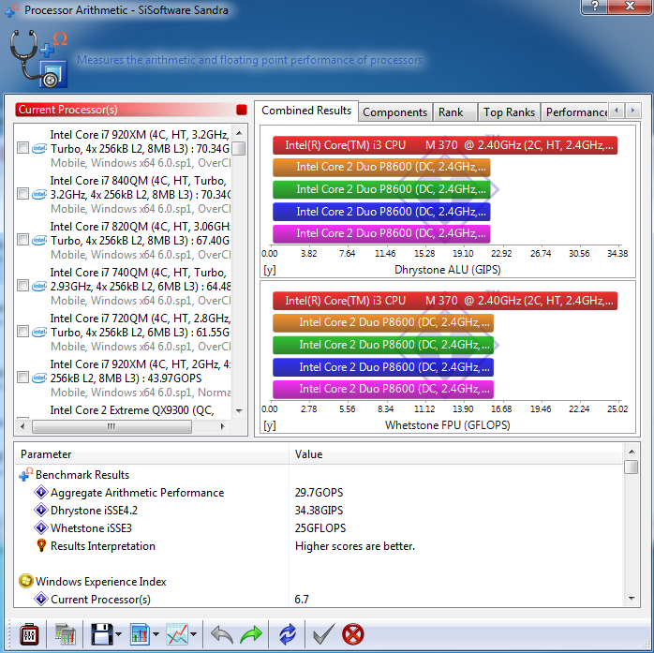Open the bar chart icon dropdown arrow
654x653 pixels.
point(156,634)
